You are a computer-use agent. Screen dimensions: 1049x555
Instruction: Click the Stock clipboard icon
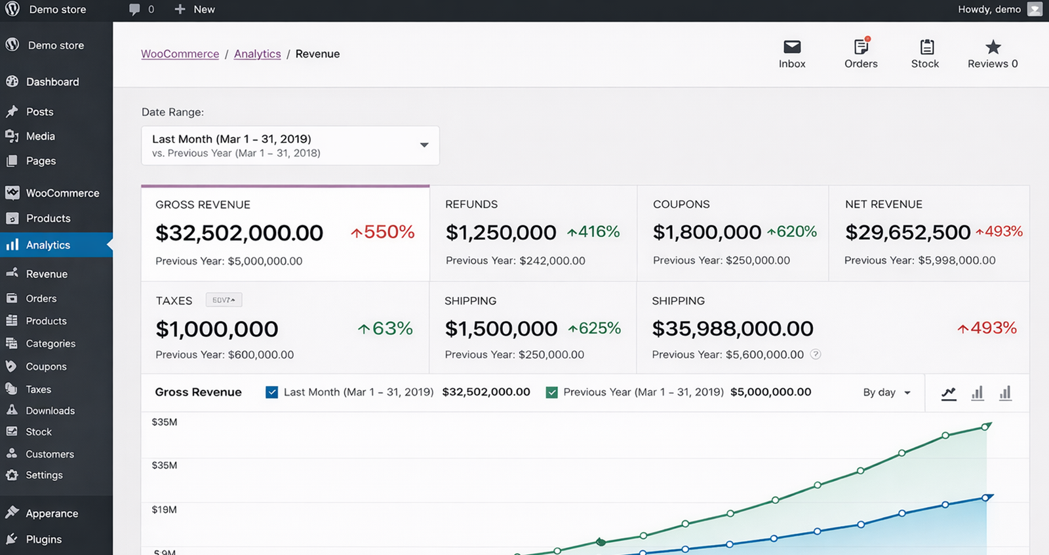click(925, 47)
